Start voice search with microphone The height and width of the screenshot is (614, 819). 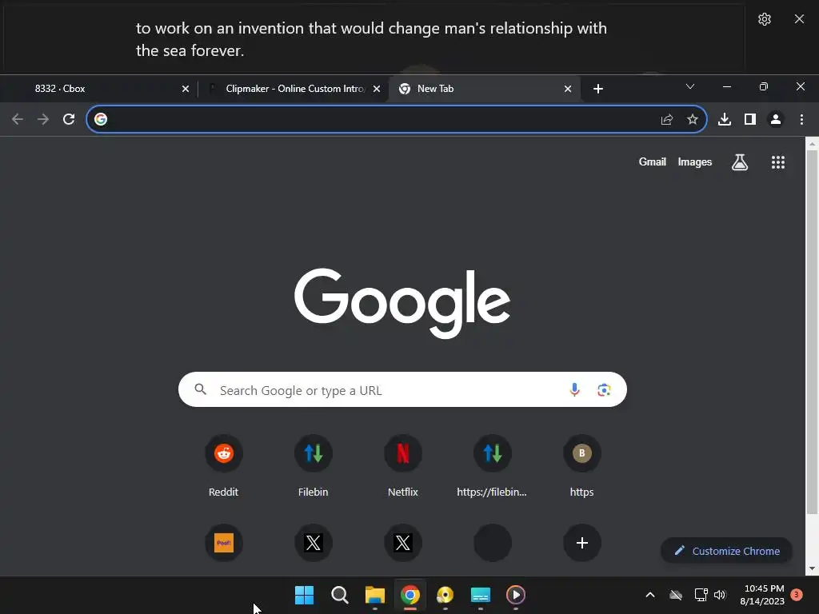tap(574, 389)
